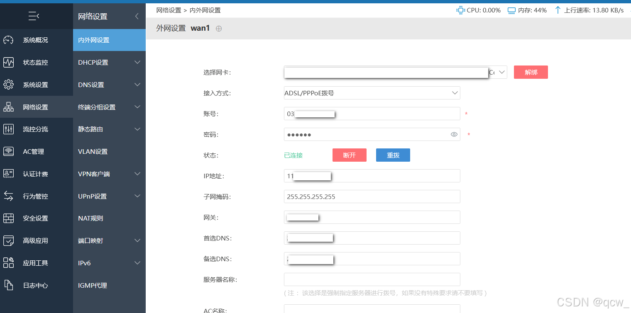
Task: Click the 安全设置 firewall brick icon
Action: click(x=8, y=218)
